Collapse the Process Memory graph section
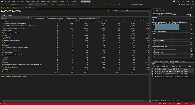 click(153, 22)
